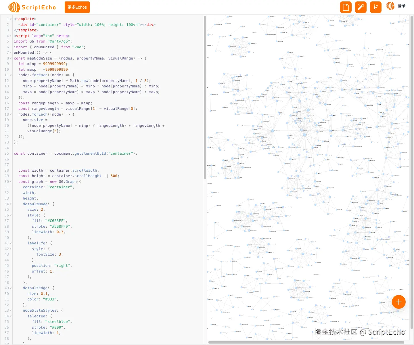This screenshot has width=414, height=345.
Task: Click the code editor vertical scrollbar
Action: click(205, 98)
